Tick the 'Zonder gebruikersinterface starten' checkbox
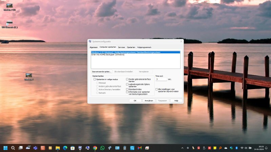 [x=127, y=79]
